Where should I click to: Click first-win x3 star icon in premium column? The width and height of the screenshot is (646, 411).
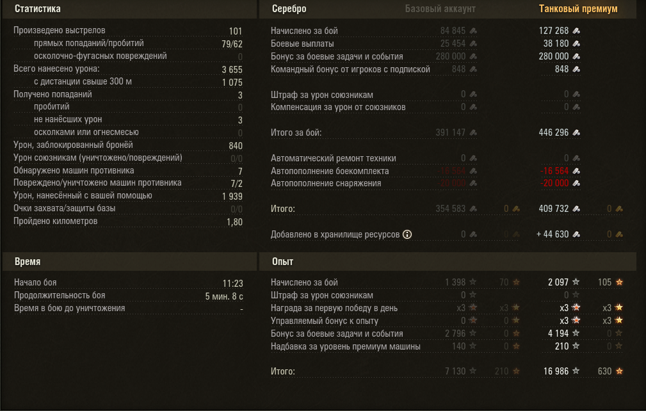click(x=576, y=308)
